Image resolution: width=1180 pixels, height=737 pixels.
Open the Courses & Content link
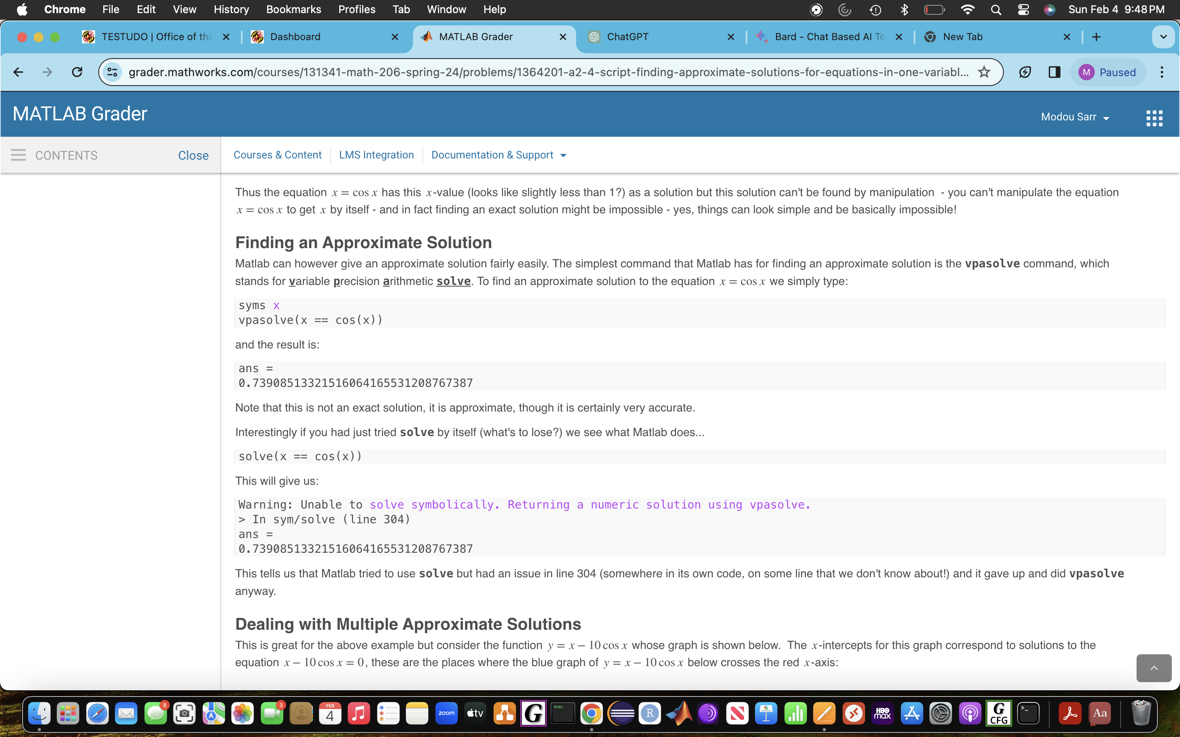pyautogui.click(x=277, y=155)
